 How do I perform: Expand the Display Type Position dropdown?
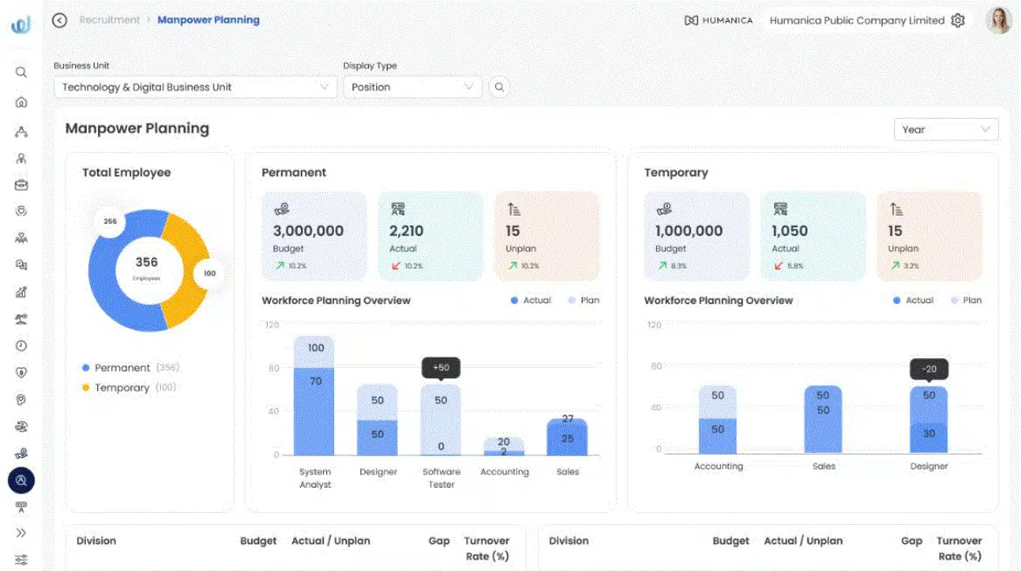tap(412, 87)
